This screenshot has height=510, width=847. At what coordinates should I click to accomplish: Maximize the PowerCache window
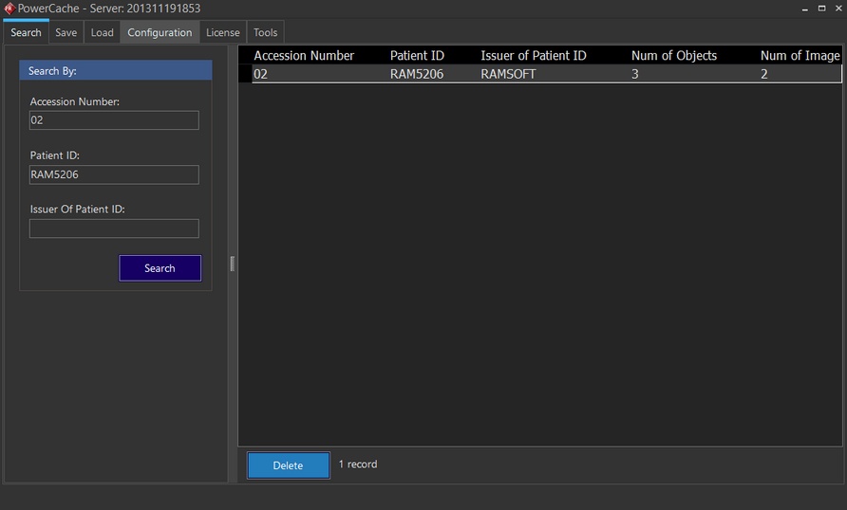pos(820,9)
